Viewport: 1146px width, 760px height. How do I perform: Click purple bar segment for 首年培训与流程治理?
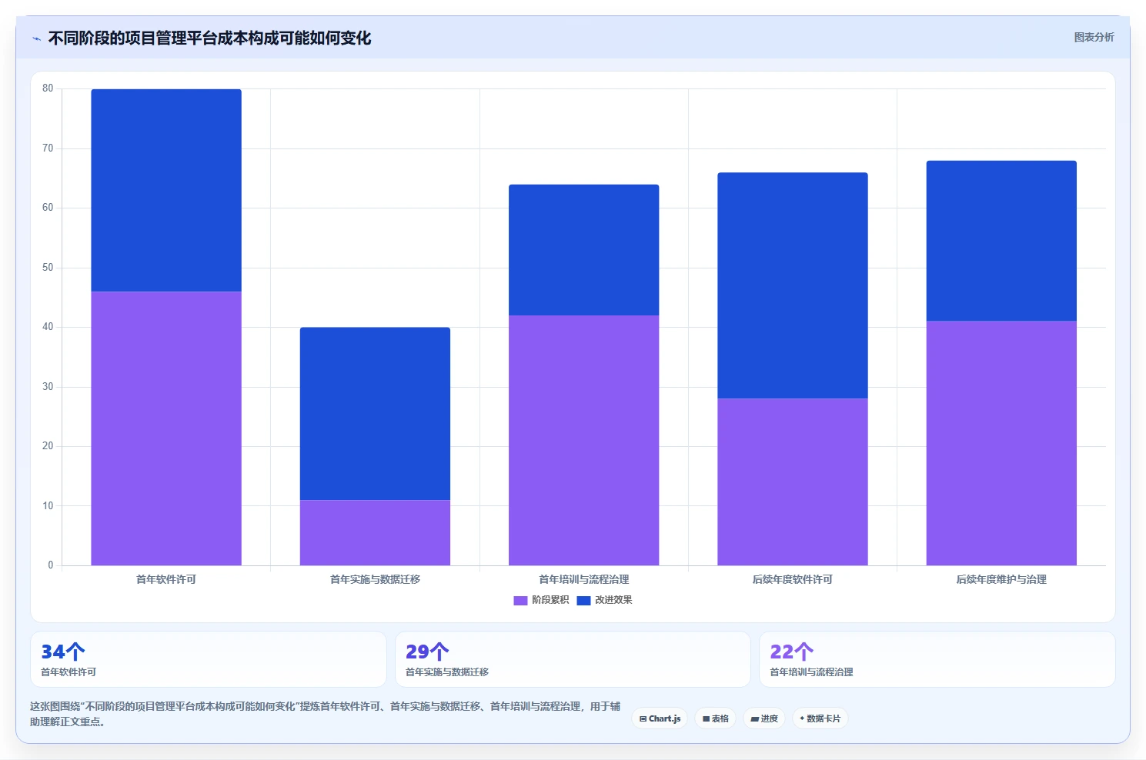point(583,440)
